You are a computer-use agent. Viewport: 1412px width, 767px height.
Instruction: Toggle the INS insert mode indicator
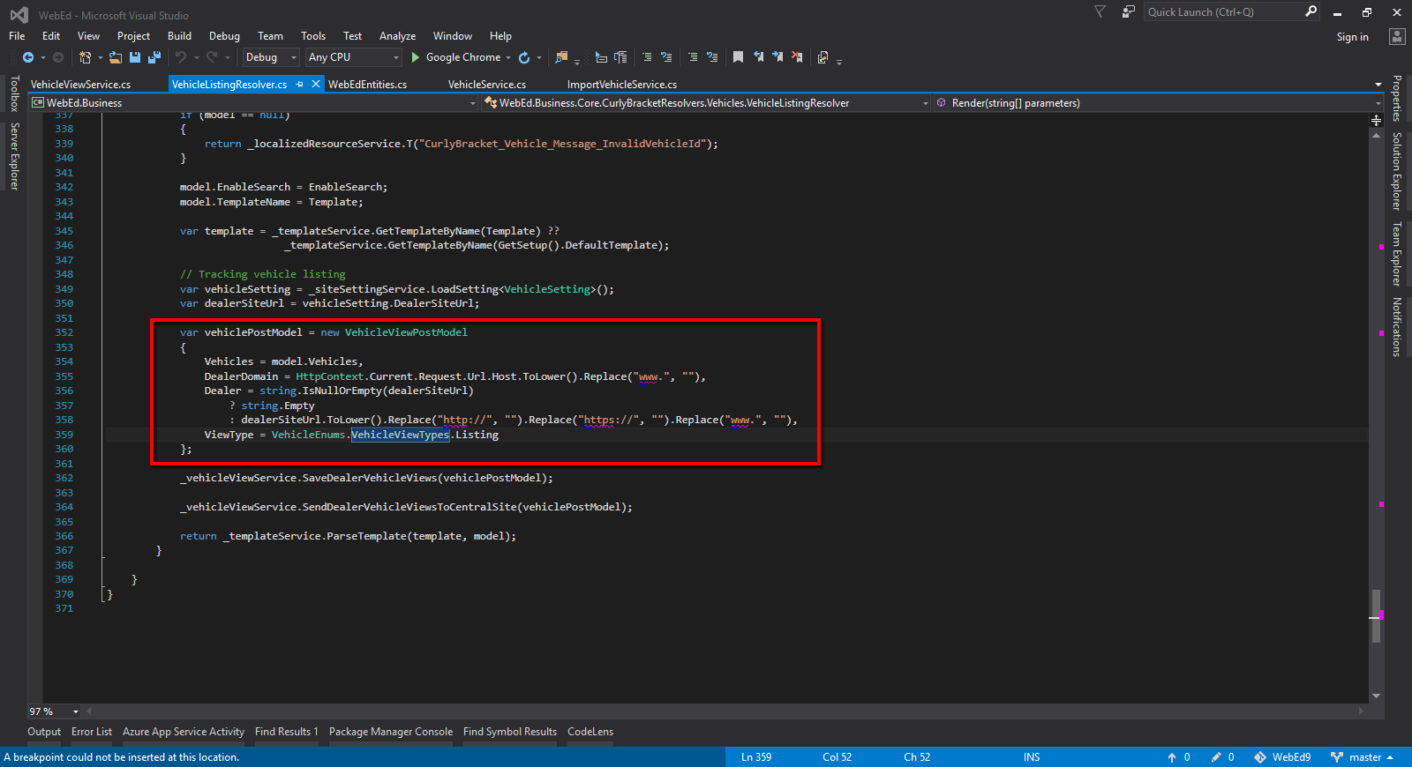click(1031, 757)
